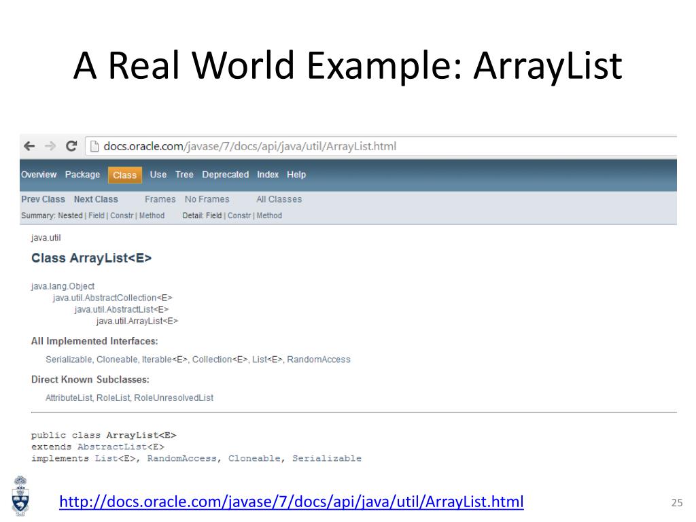Click Serializable in implements declaration
The image size is (696, 522).
pyautogui.click(x=327, y=459)
